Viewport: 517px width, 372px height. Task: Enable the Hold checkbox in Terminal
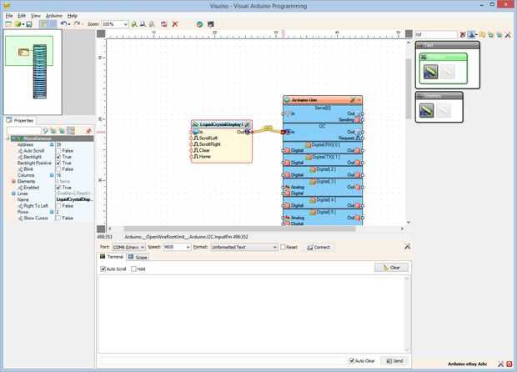(x=133, y=269)
